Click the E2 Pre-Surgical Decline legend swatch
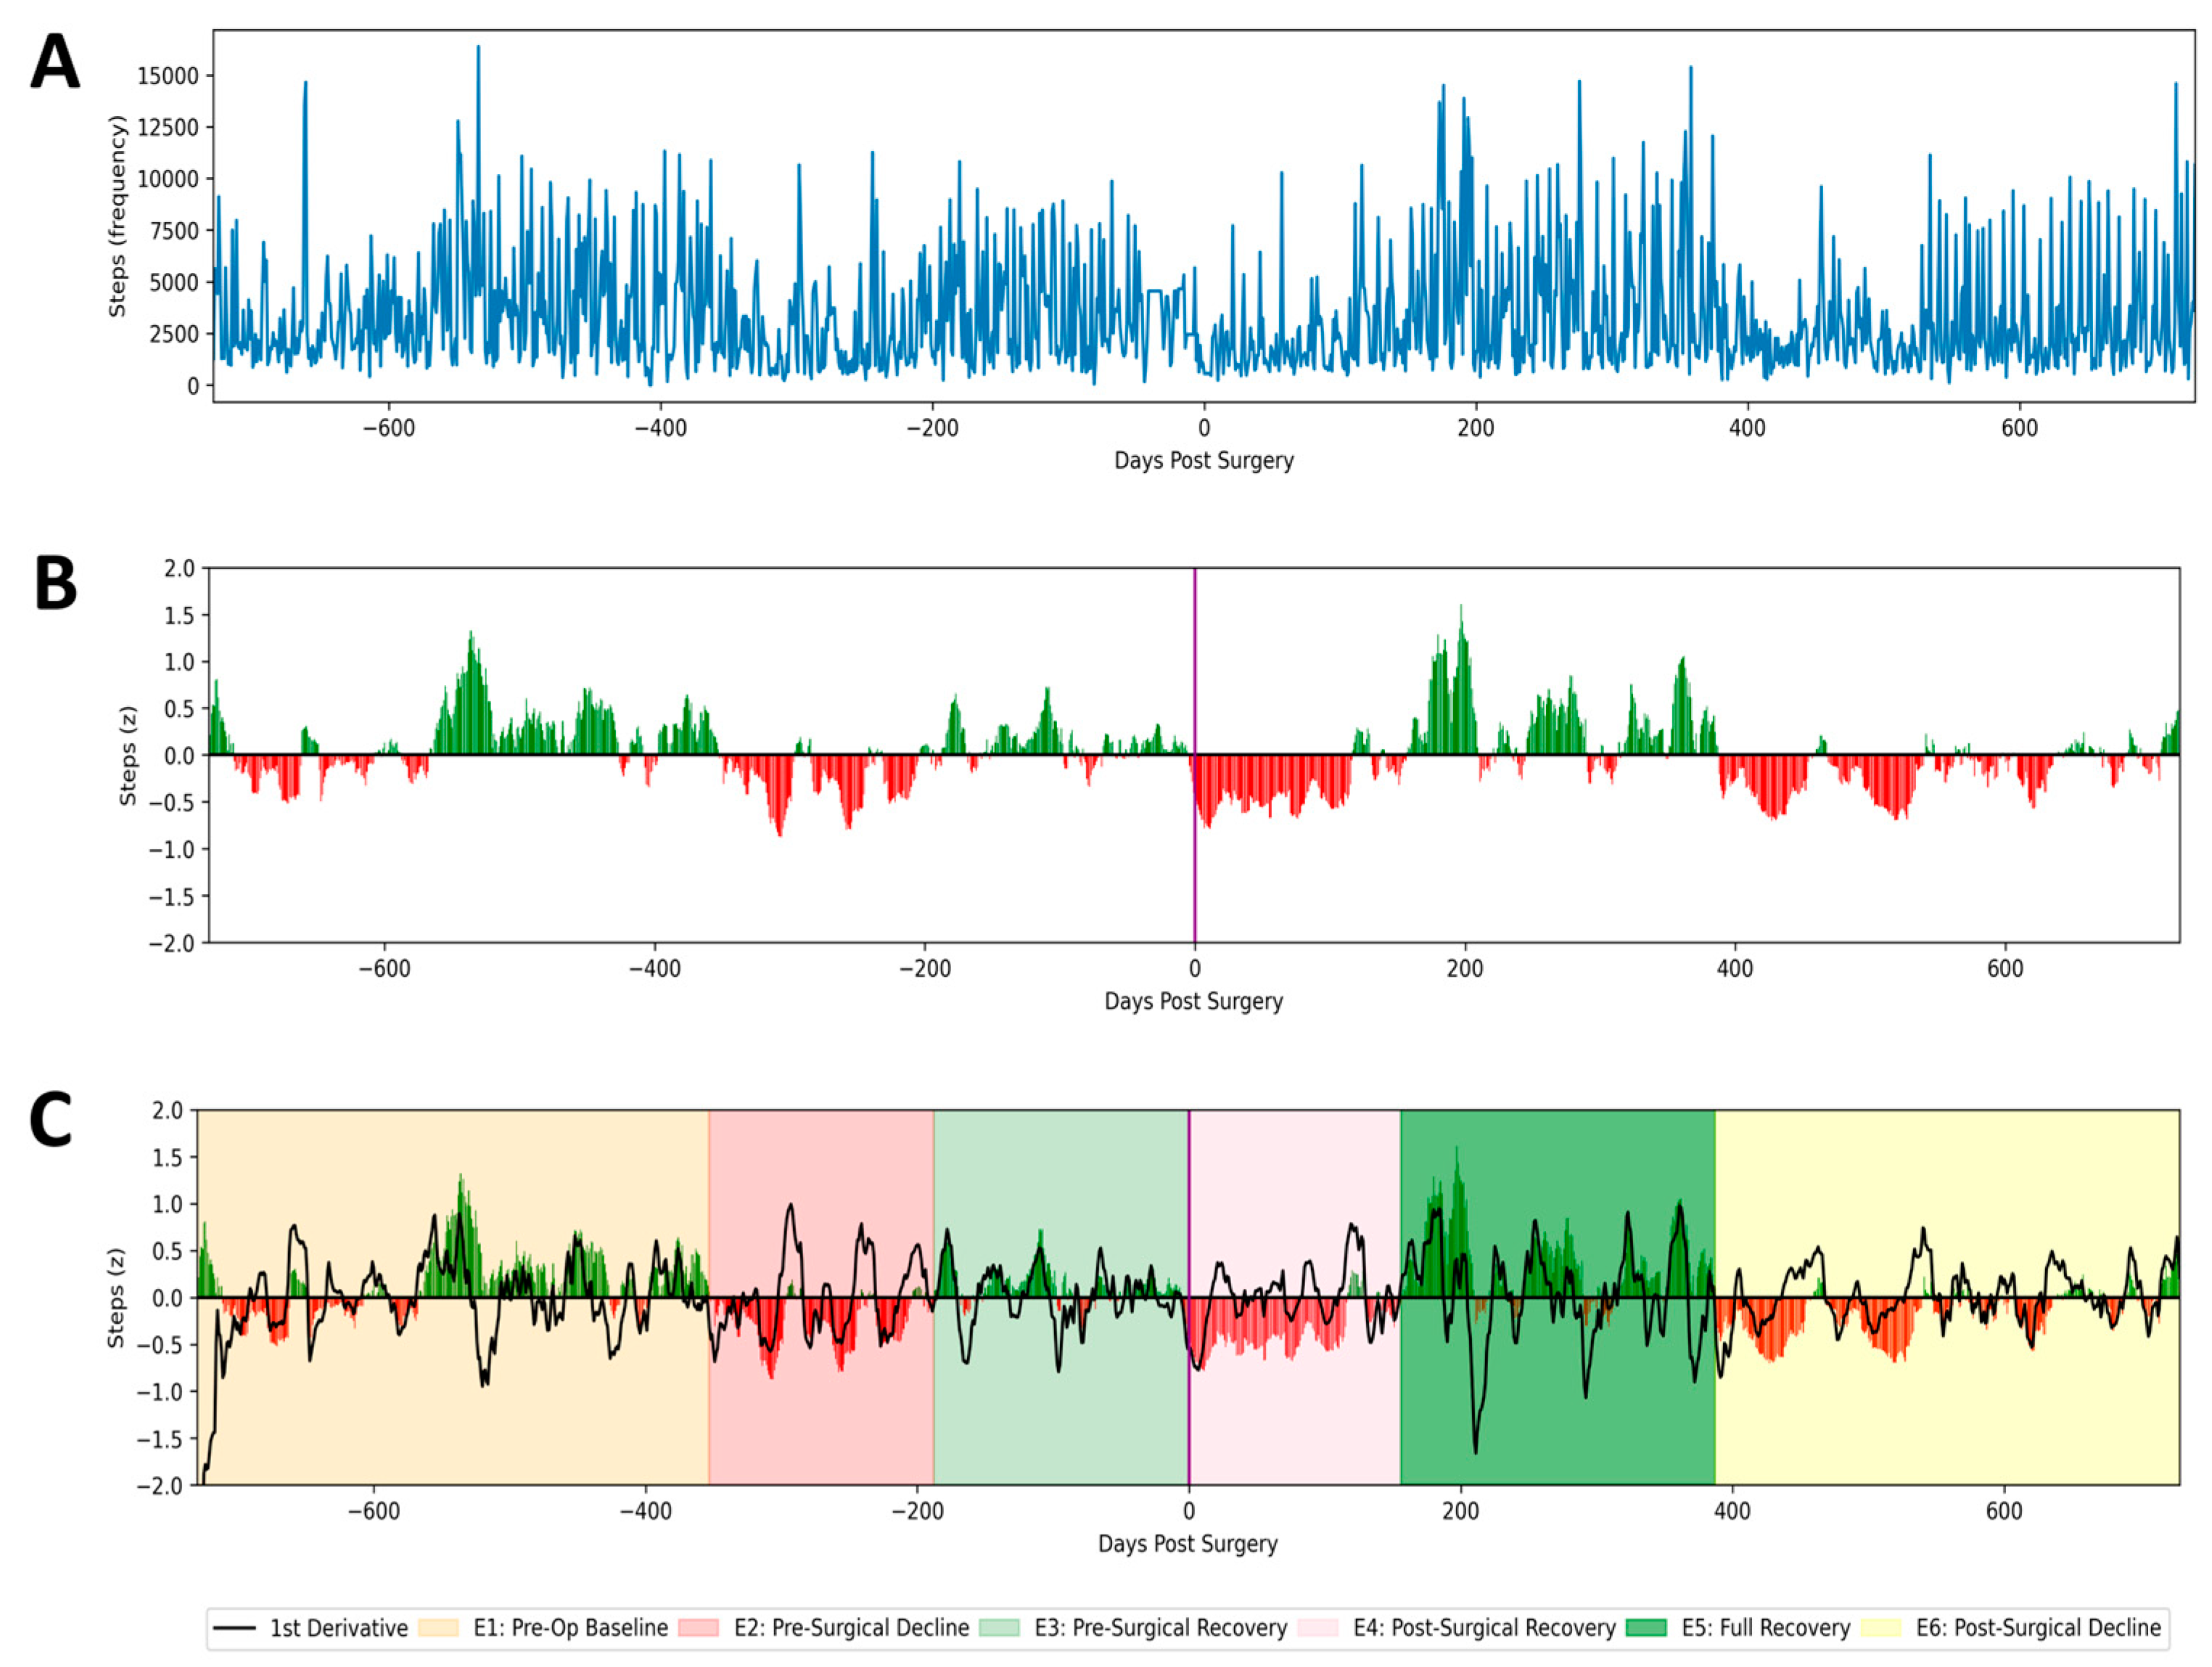 [698, 1628]
